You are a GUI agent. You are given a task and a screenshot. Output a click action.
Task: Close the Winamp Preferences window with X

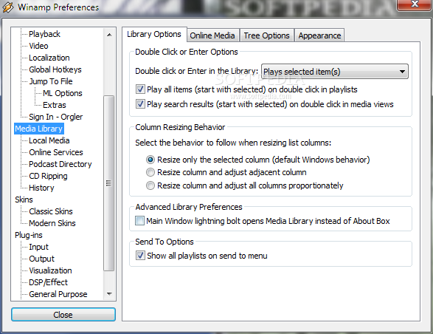coord(414,4)
